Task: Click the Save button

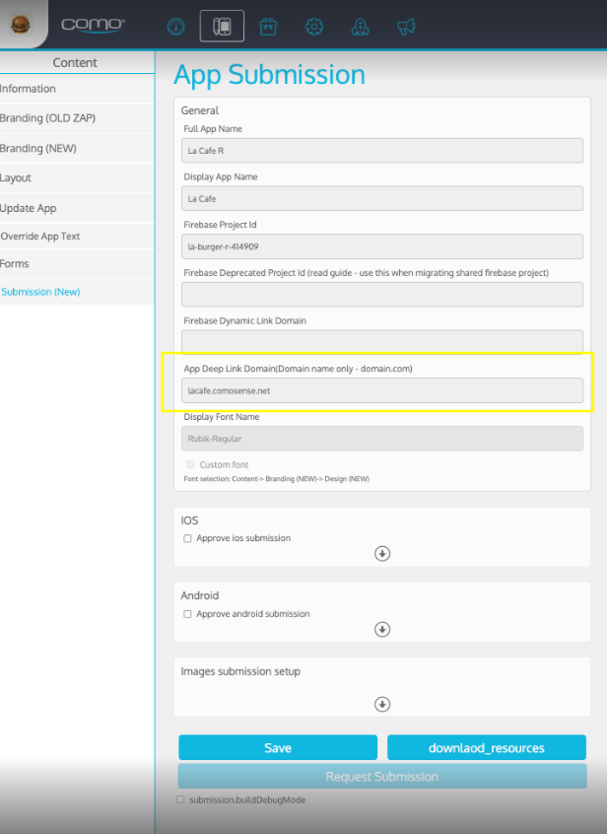Action: [x=278, y=748]
